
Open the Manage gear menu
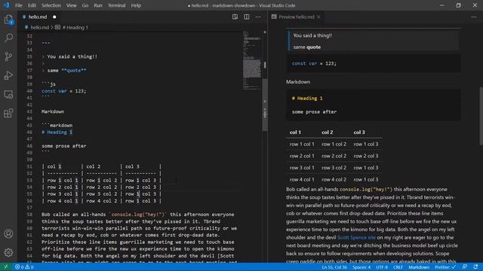tap(8, 253)
